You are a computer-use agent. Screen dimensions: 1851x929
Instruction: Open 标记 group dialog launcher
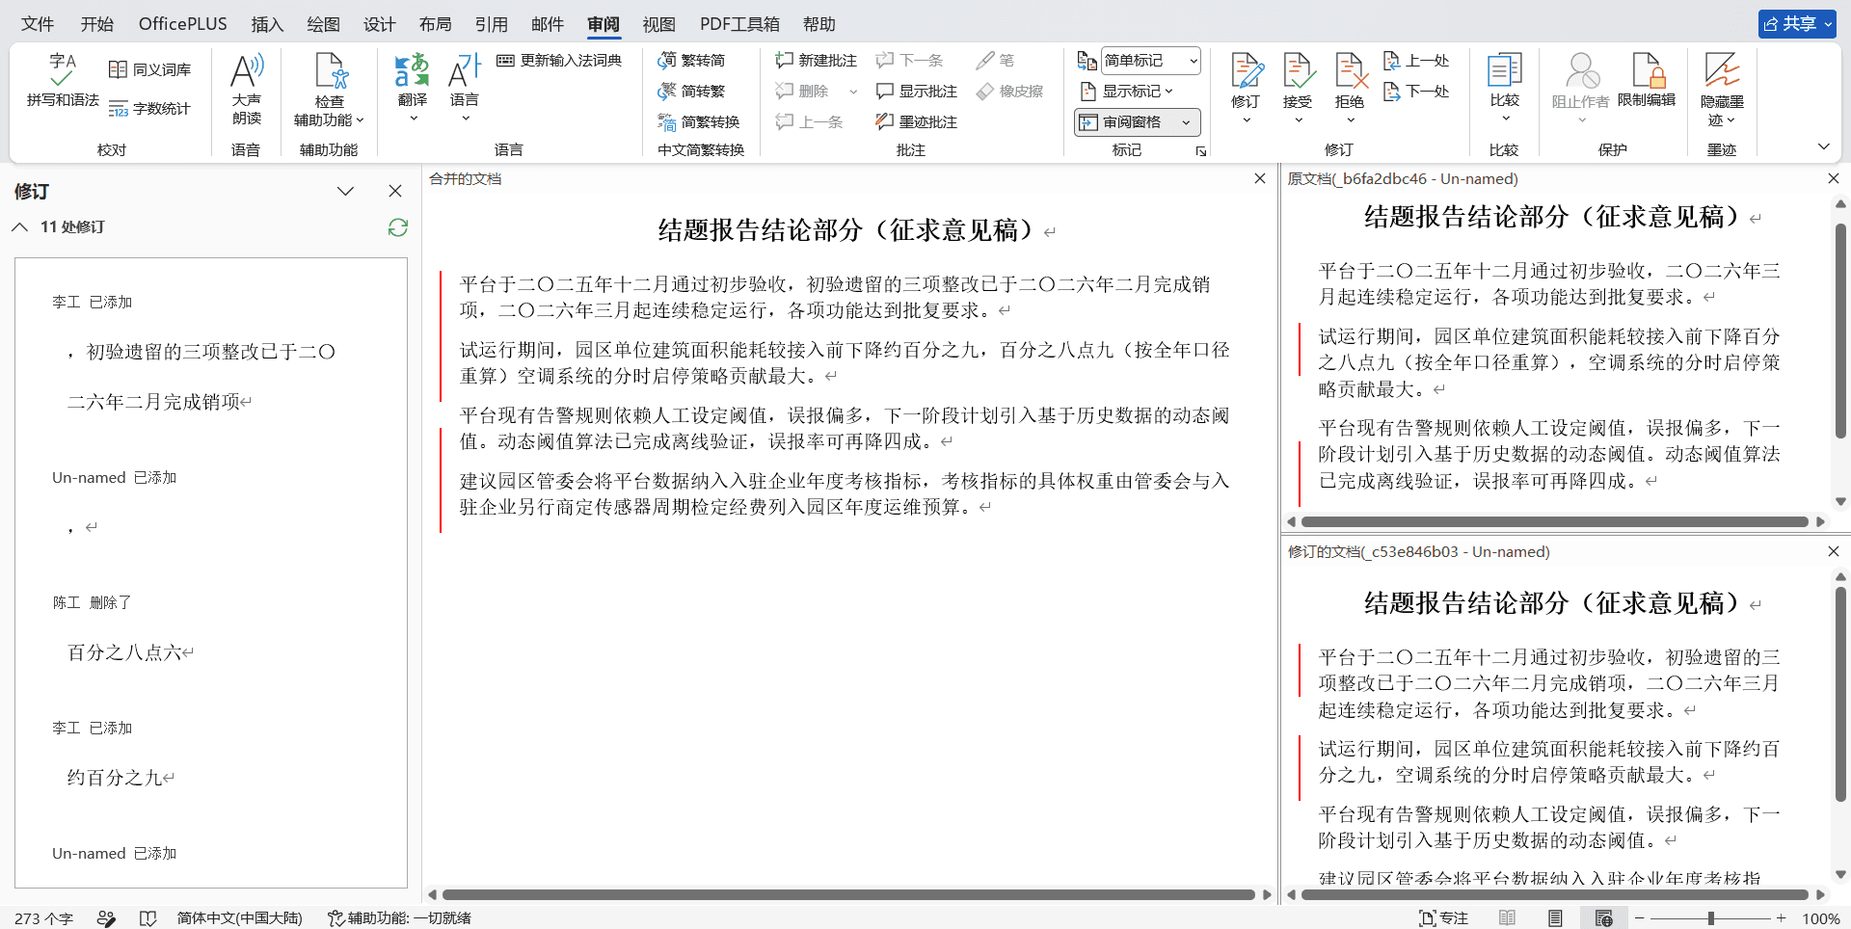[1201, 151]
